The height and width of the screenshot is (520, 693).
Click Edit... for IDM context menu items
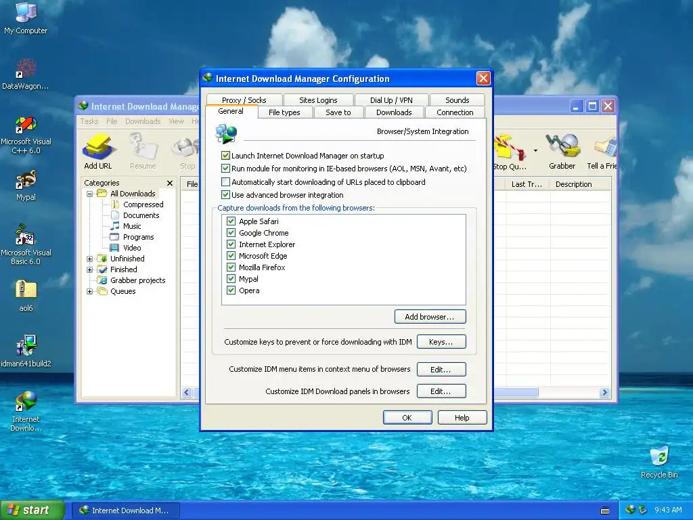click(x=441, y=369)
